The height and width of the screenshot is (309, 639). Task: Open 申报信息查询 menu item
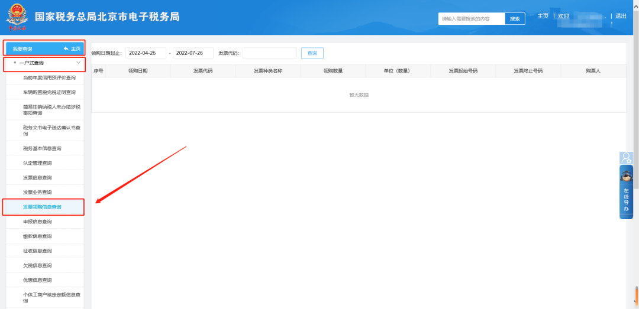[37, 222]
